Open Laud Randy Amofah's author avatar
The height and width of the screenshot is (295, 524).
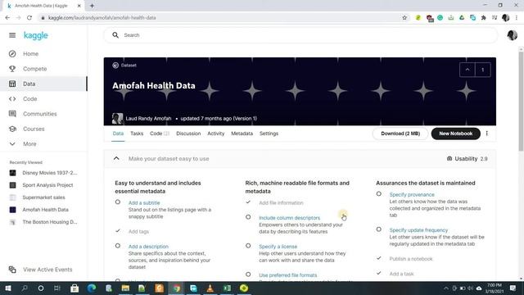(117, 118)
